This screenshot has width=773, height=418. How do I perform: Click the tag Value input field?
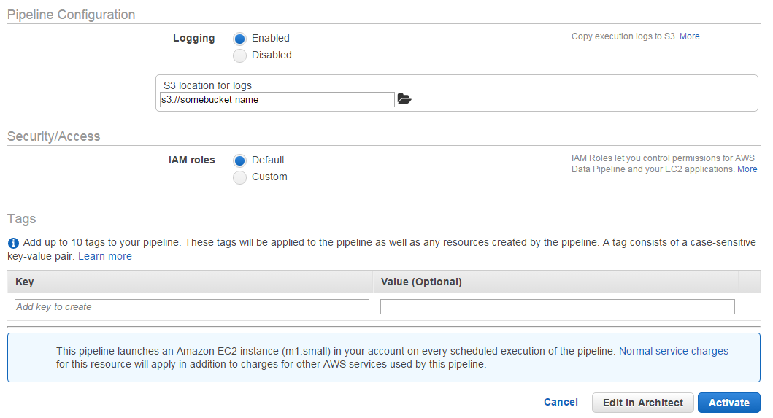pos(557,307)
